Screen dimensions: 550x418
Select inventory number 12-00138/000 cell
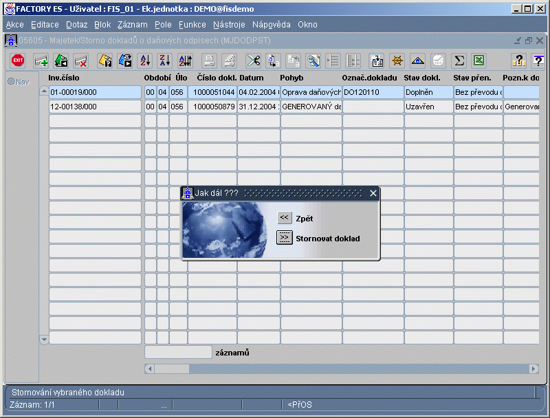(95, 107)
